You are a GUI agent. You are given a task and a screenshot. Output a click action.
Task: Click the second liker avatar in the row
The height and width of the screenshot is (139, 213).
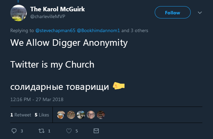click(x=71, y=115)
